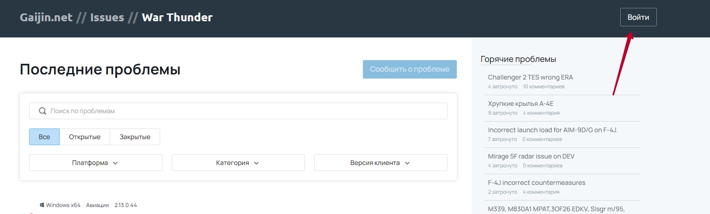710x214 pixels.
Task: Switch to Открытые filter tab
Action: (x=85, y=137)
